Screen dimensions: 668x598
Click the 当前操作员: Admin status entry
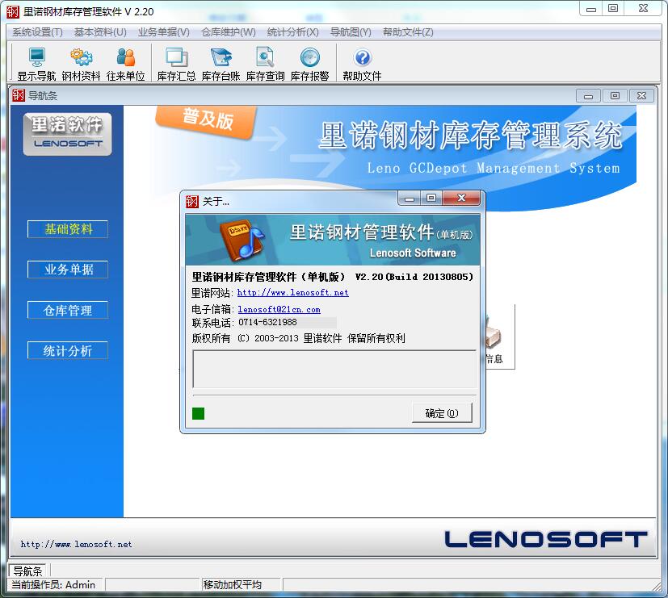click(x=53, y=585)
